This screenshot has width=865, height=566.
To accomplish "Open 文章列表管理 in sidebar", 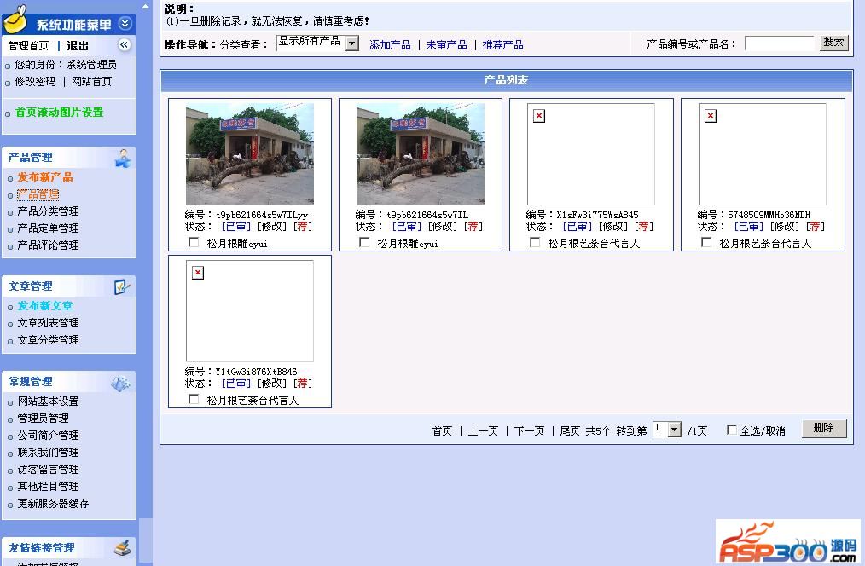I will coord(48,323).
